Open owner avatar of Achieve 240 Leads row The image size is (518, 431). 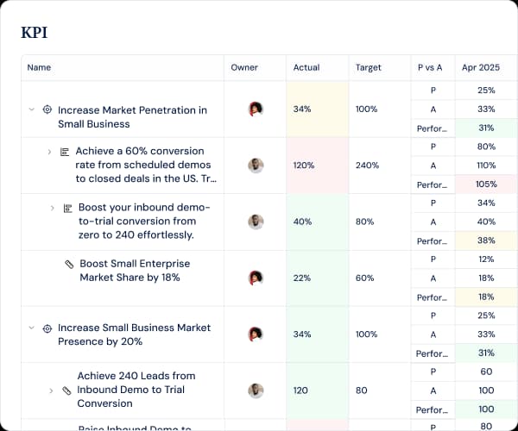pos(256,390)
